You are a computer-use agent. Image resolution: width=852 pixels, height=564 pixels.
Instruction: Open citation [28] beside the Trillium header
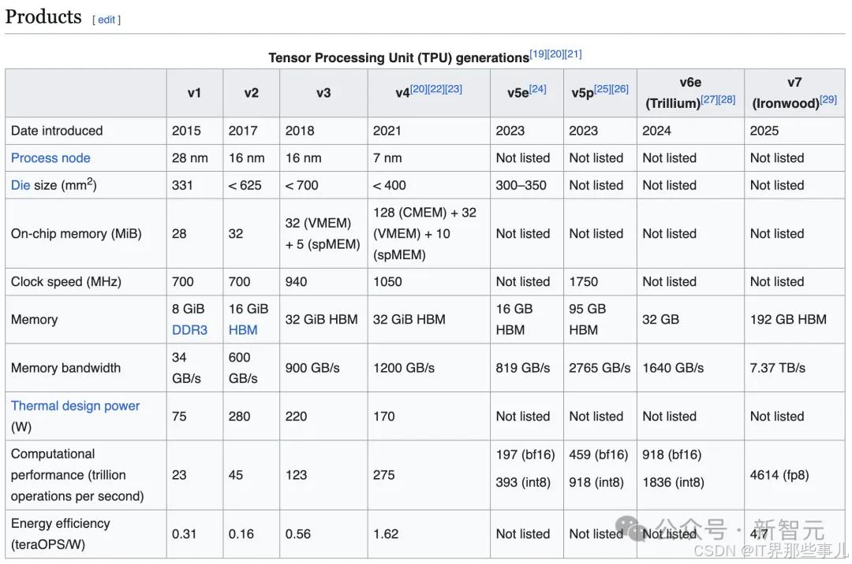coord(727,99)
